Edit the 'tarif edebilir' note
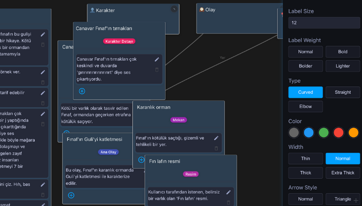Image resolution: width=362 pixels, height=206 pixels. pos(43,93)
